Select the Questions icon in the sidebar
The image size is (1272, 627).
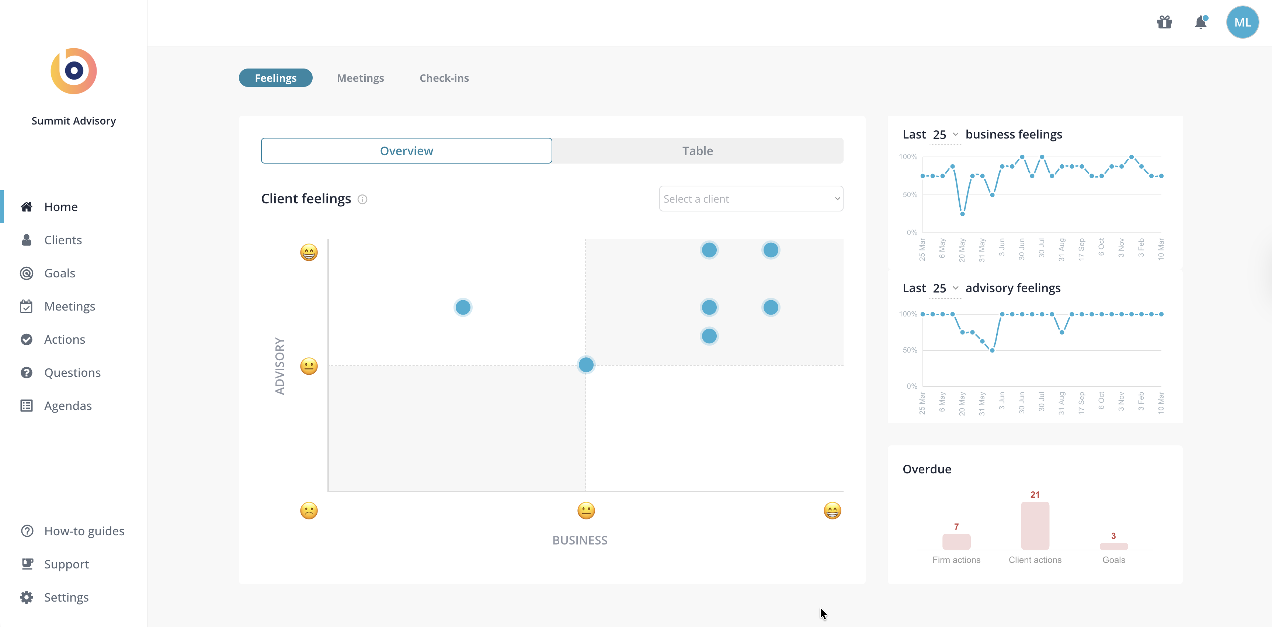[27, 372]
